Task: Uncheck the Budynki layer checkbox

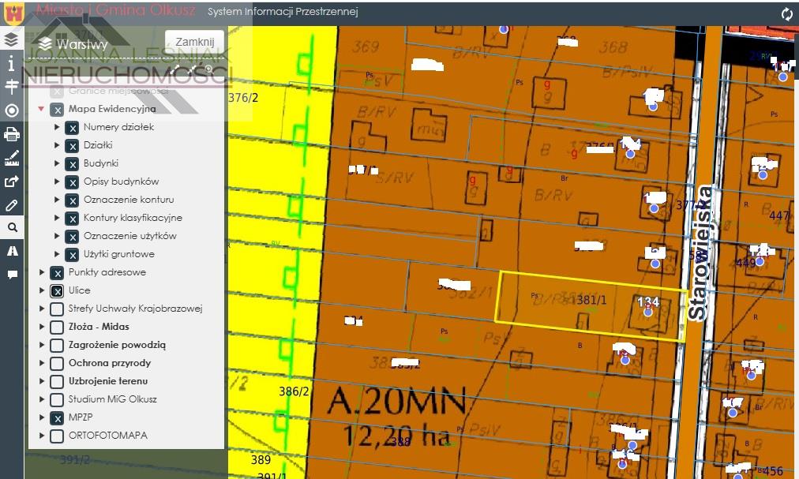Action: 72,163
